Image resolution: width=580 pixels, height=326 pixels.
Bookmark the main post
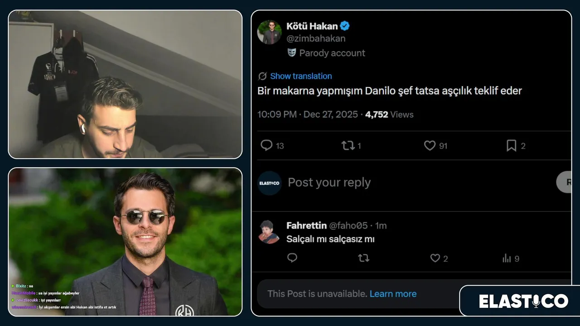(x=511, y=145)
